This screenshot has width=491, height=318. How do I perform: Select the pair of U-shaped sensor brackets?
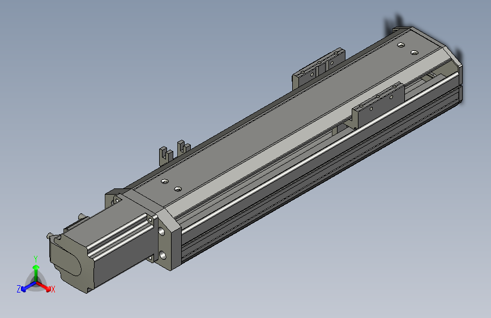click(x=175, y=152)
